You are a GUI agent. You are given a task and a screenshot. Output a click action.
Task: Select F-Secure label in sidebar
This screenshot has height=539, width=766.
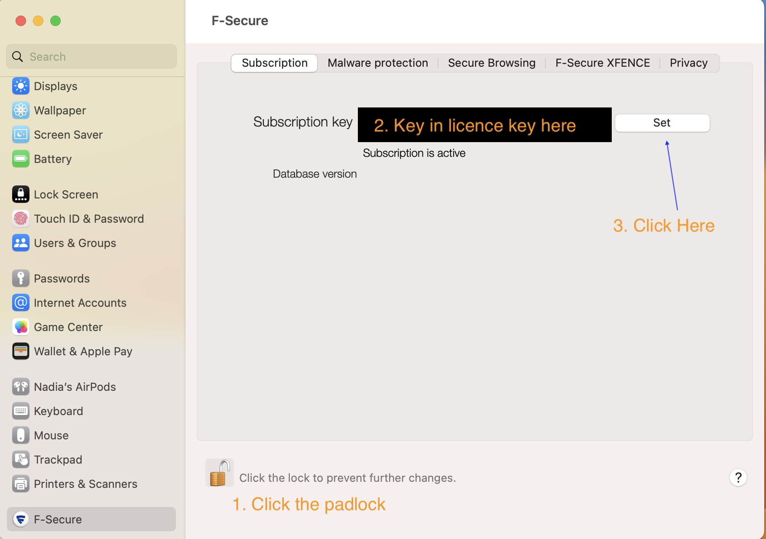tap(58, 520)
